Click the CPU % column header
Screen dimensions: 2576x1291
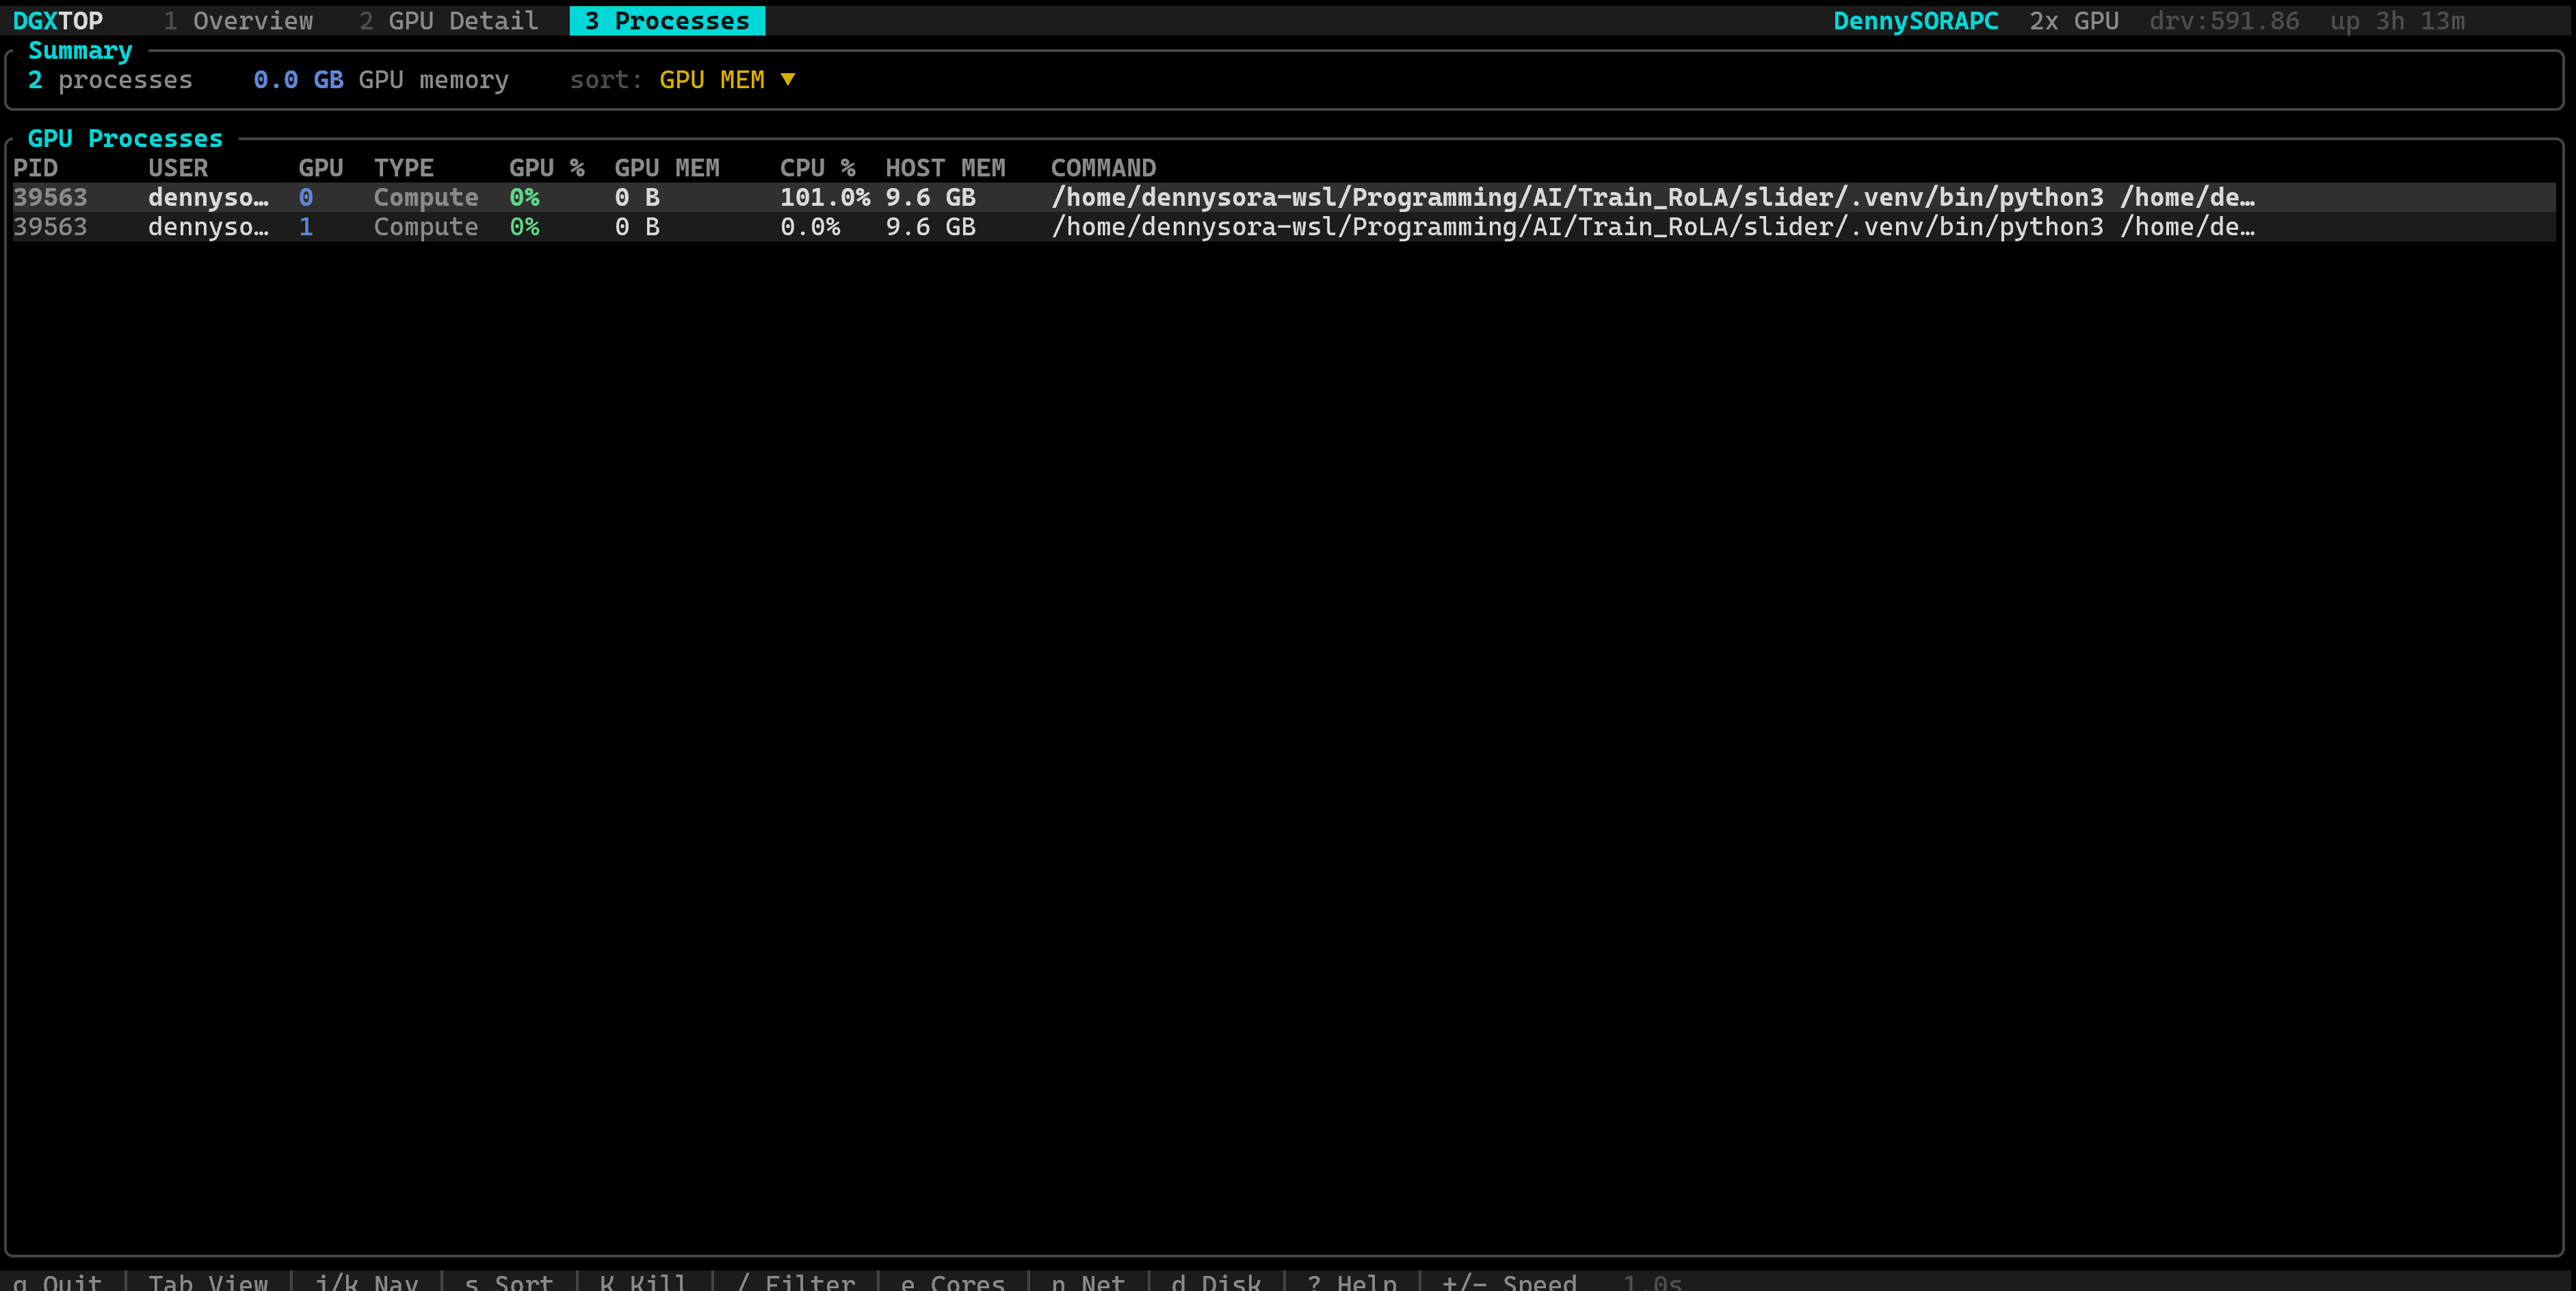[x=818, y=168]
